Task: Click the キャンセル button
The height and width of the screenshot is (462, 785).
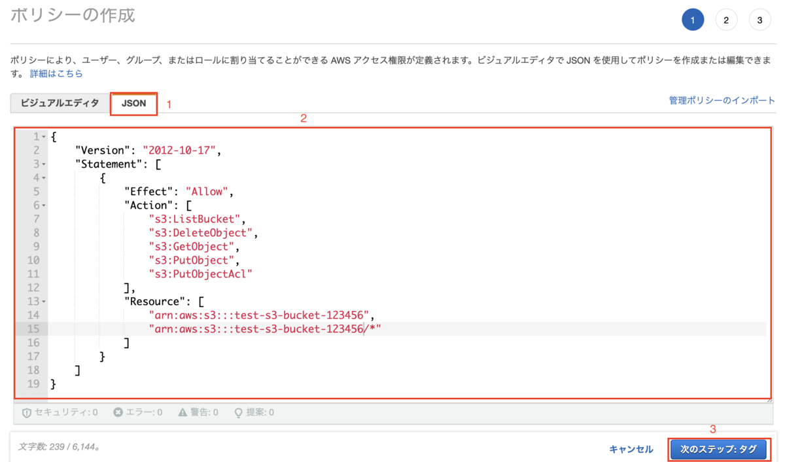Action: pos(631,449)
